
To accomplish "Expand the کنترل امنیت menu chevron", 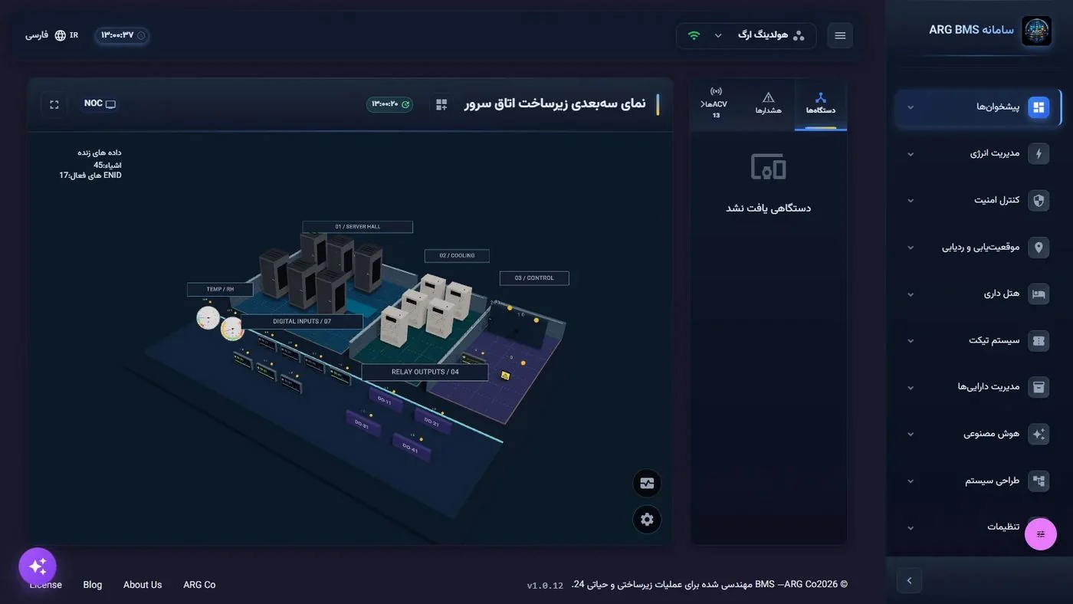I will (x=911, y=201).
